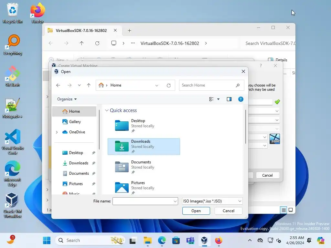This screenshot has width=331, height=248.
Task: Cancel the Create Virtual Machine wizard
Action: click(267, 175)
